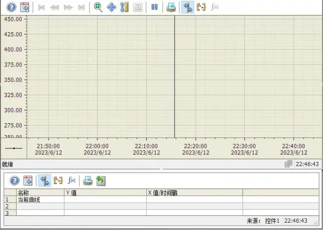The height and width of the screenshot is (230, 323).
Task: Select the 当前曲线 row cell
Action: [40, 200]
